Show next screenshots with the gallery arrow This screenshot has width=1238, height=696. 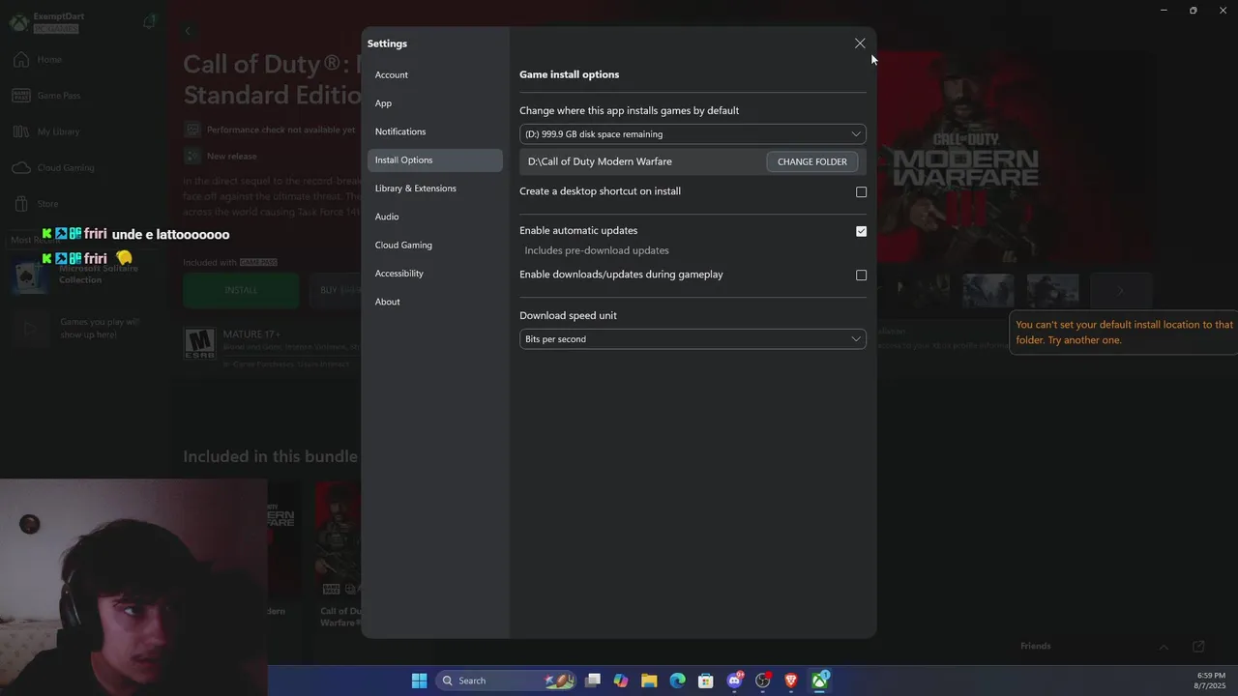pyautogui.click(x=1121, y=290)
